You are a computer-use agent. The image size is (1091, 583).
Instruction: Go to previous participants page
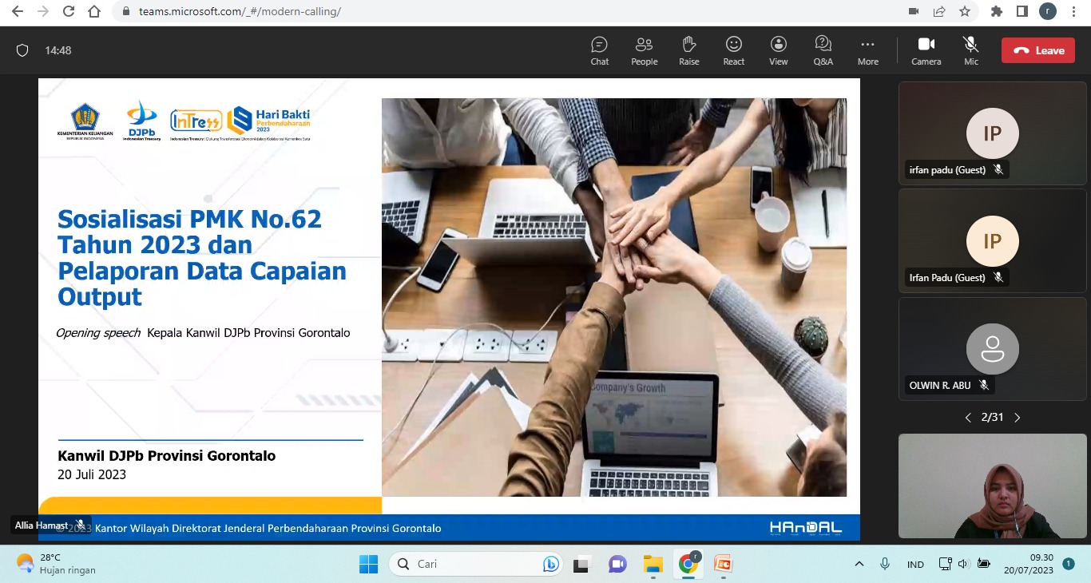pos(968,418)
